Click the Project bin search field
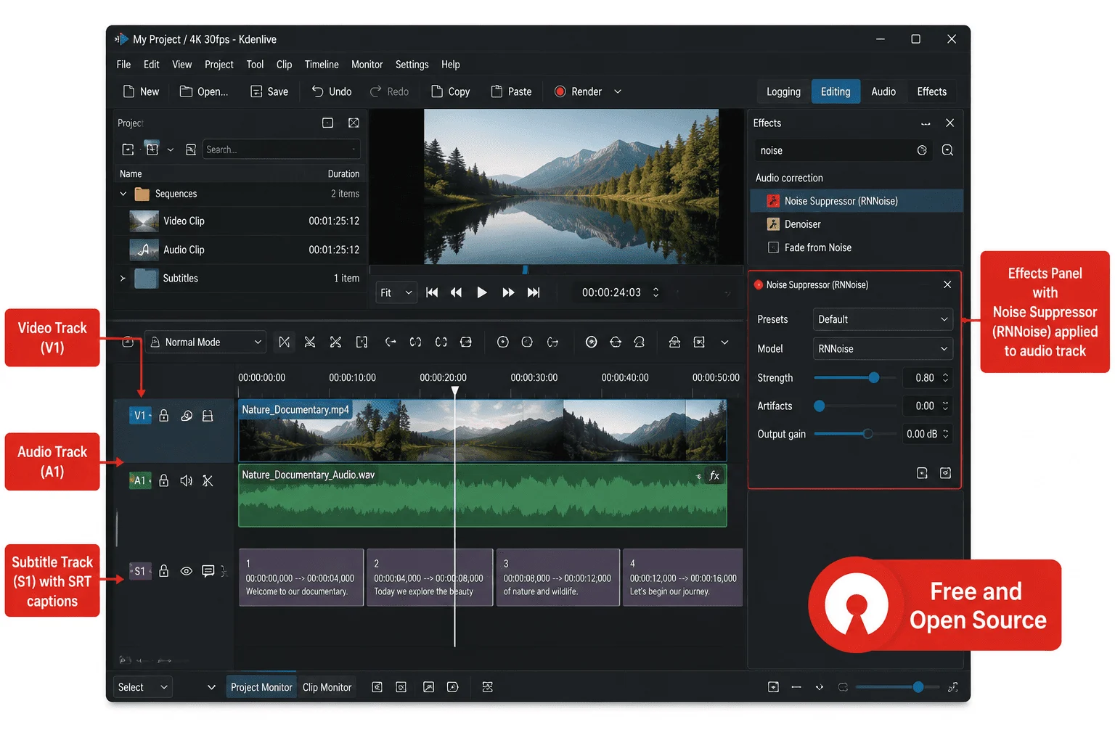Image resolution: width=1115 pixels, height=743 pixels. (x=281, y=149)
